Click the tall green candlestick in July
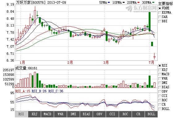This screenshot has height=118, width=174. click(x=150, y=22)
